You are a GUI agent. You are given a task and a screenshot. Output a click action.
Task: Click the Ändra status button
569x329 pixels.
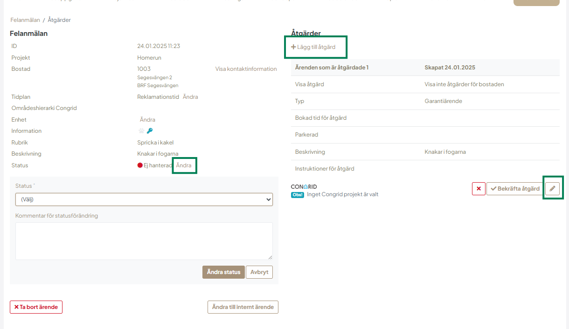pos(223,272)
